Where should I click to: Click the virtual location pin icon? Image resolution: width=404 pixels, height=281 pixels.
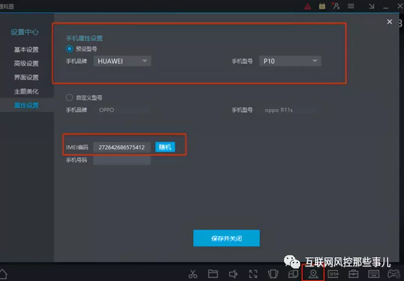pyautogui.click(x=313, y=274)
